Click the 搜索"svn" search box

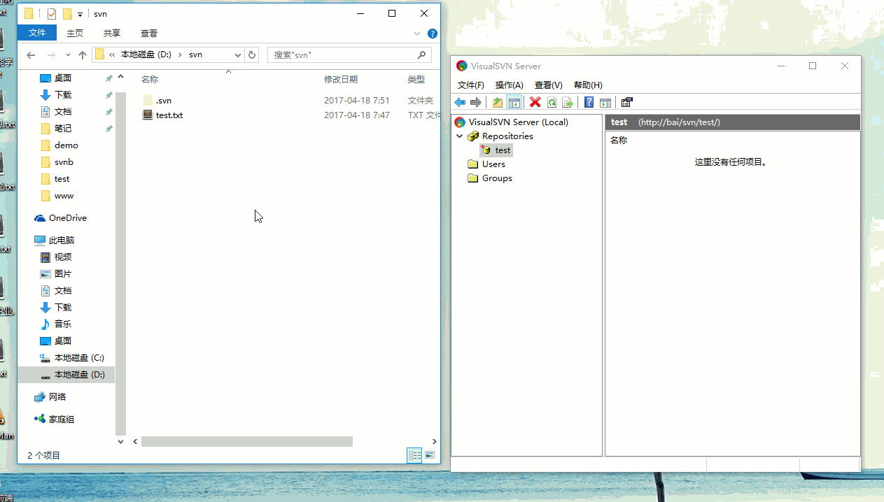coord(349,55)
